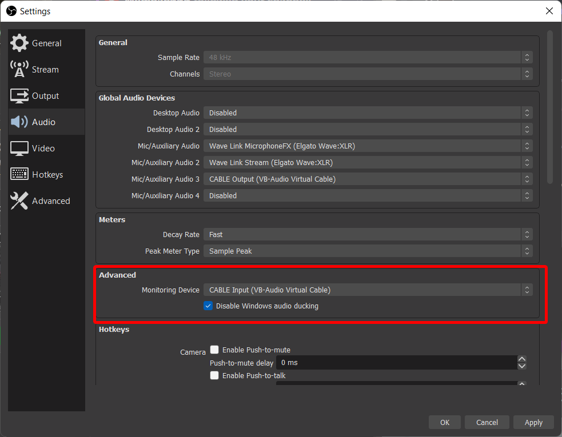The height and width of the screenshot is (437, 562).
Task: Click the Advanced tools icon
Action: (19, 201)
